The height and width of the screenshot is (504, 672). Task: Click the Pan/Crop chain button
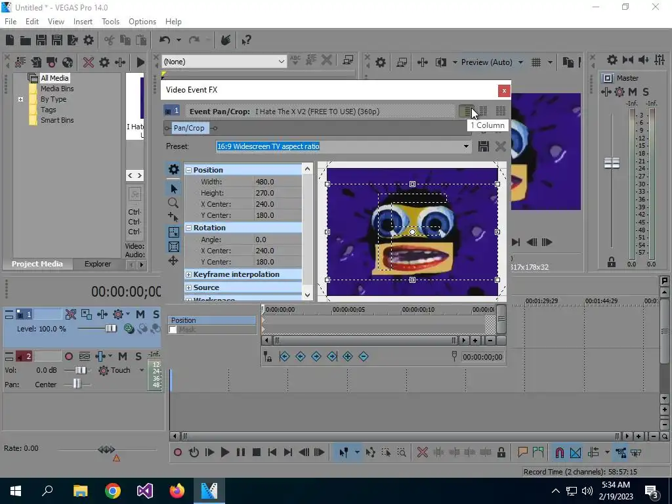coord(188,128)
